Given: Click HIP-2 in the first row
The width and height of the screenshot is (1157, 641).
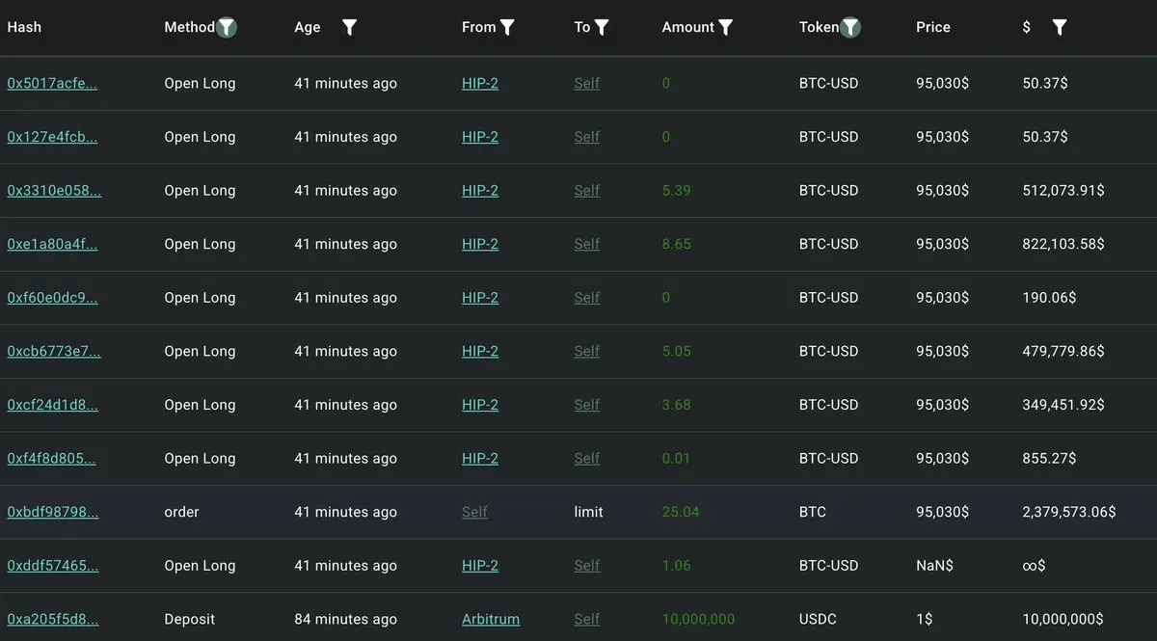Looking at the screenshot, I should click(x=480, y=84).
